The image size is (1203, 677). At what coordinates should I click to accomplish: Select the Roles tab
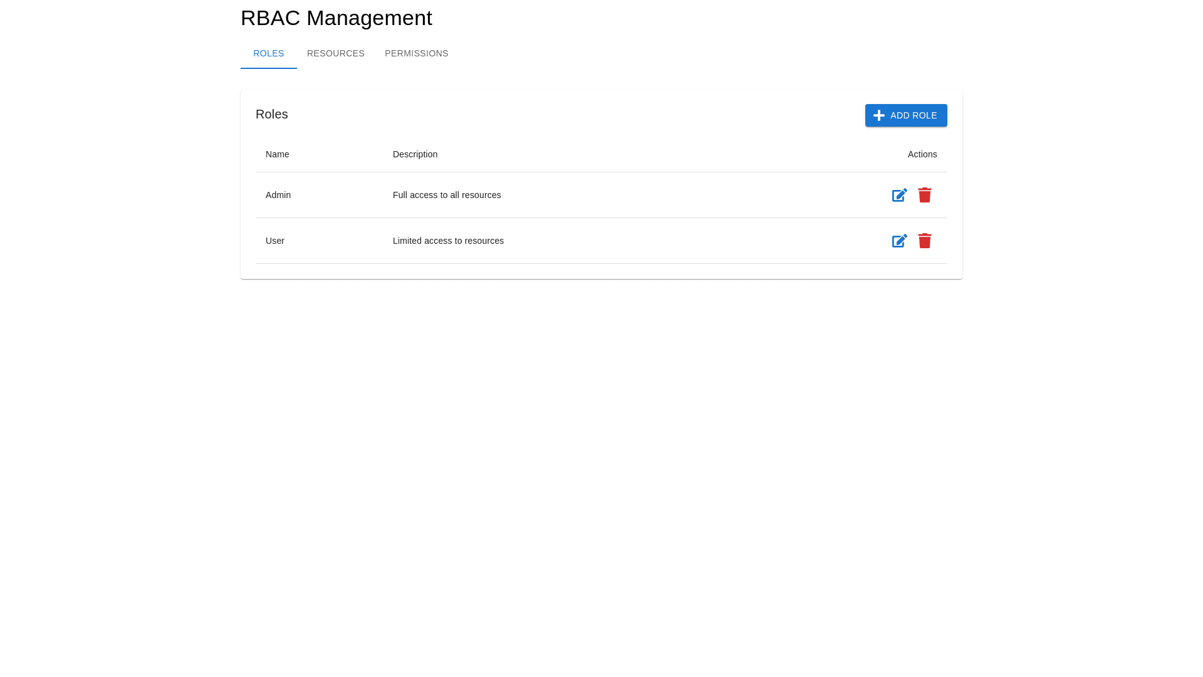coord(268,53)
